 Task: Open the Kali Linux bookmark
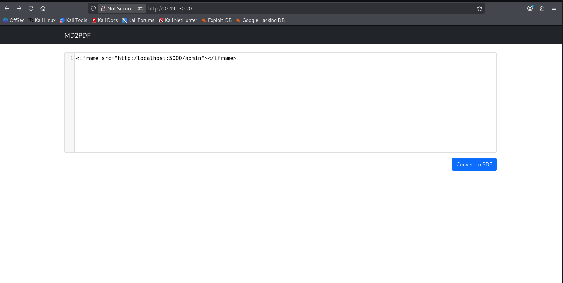pyautogui.click(x=42, y=20)
